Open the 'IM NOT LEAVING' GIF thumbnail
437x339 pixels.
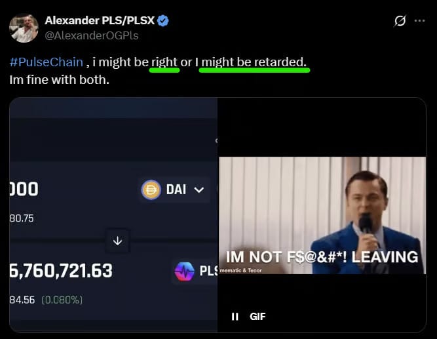point(322,214)
